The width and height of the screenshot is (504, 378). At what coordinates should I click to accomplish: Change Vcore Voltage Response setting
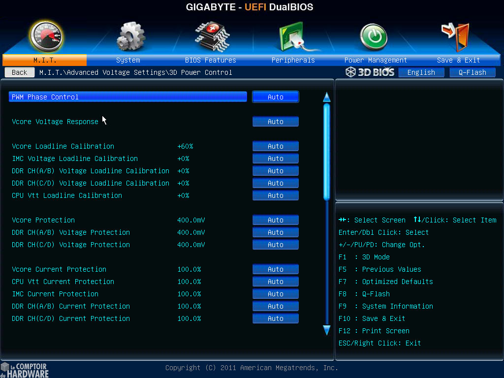pyautogui.click(x=275, y=121)
